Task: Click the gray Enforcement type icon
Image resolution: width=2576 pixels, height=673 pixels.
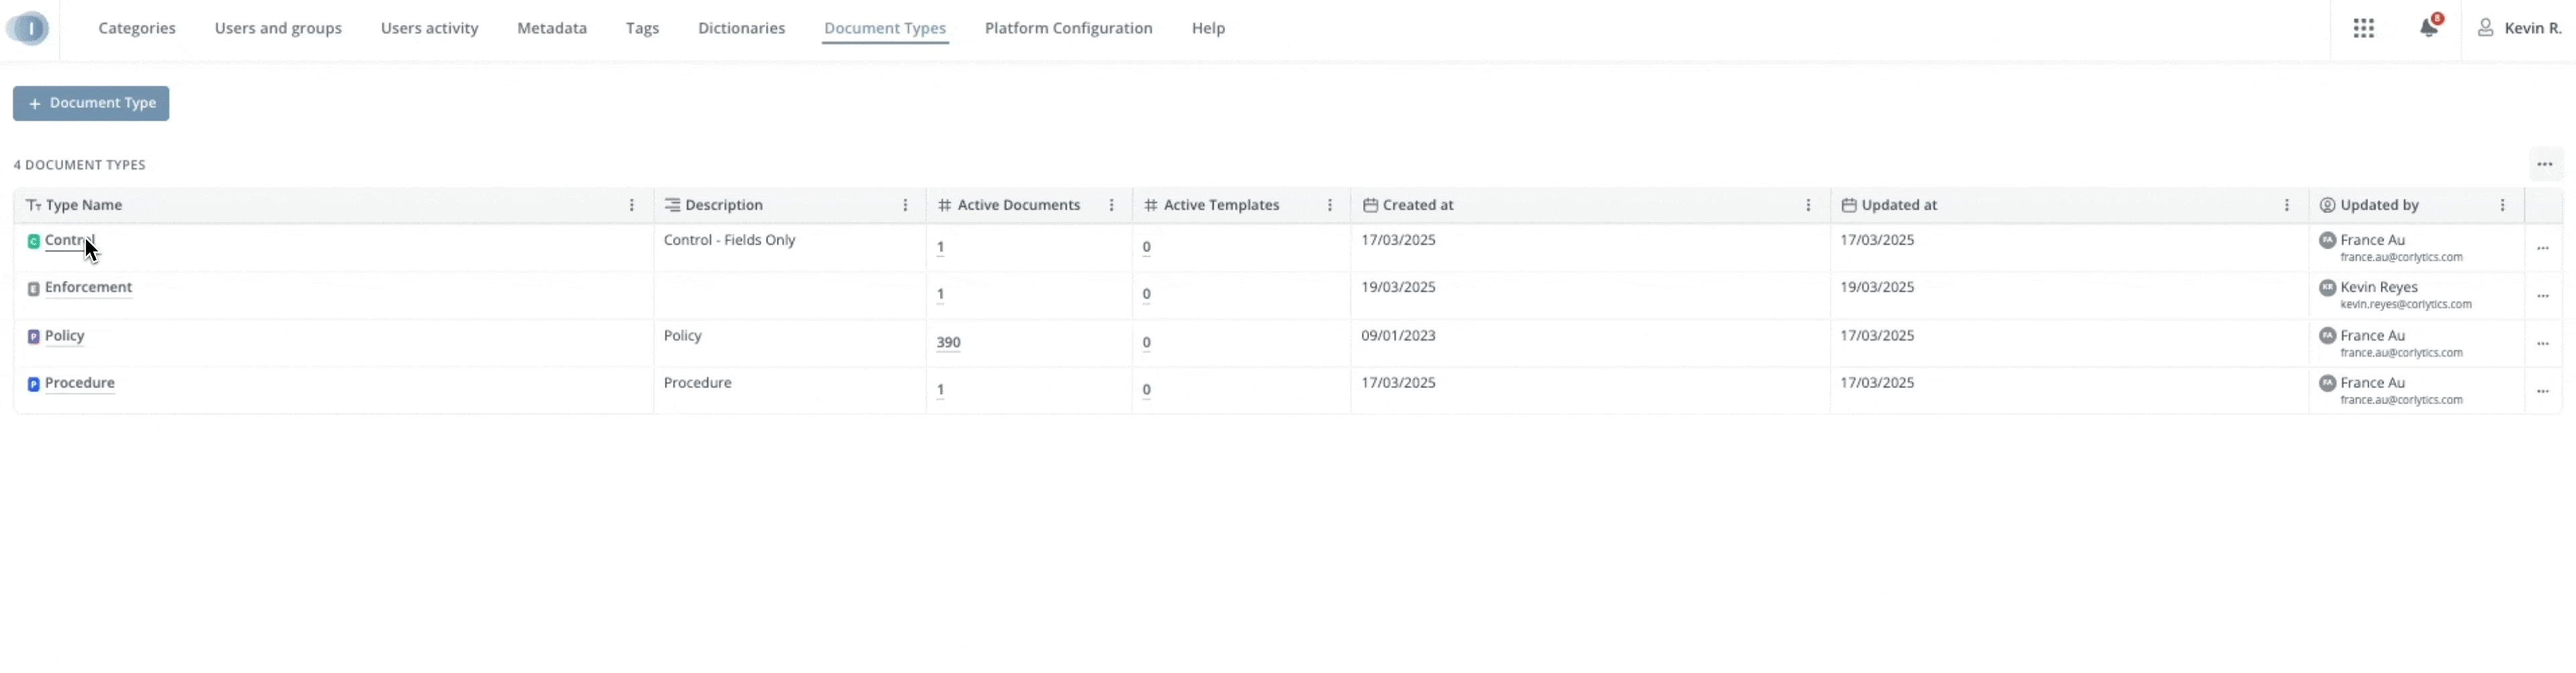Action: [x=33, y=288]
